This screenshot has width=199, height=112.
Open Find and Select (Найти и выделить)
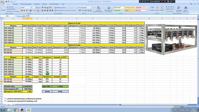[x=186, y=9]
